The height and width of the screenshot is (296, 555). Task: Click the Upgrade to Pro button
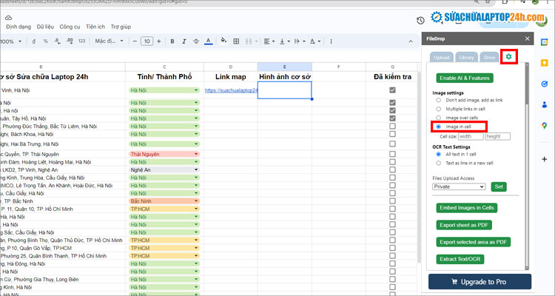coord(480,282)
